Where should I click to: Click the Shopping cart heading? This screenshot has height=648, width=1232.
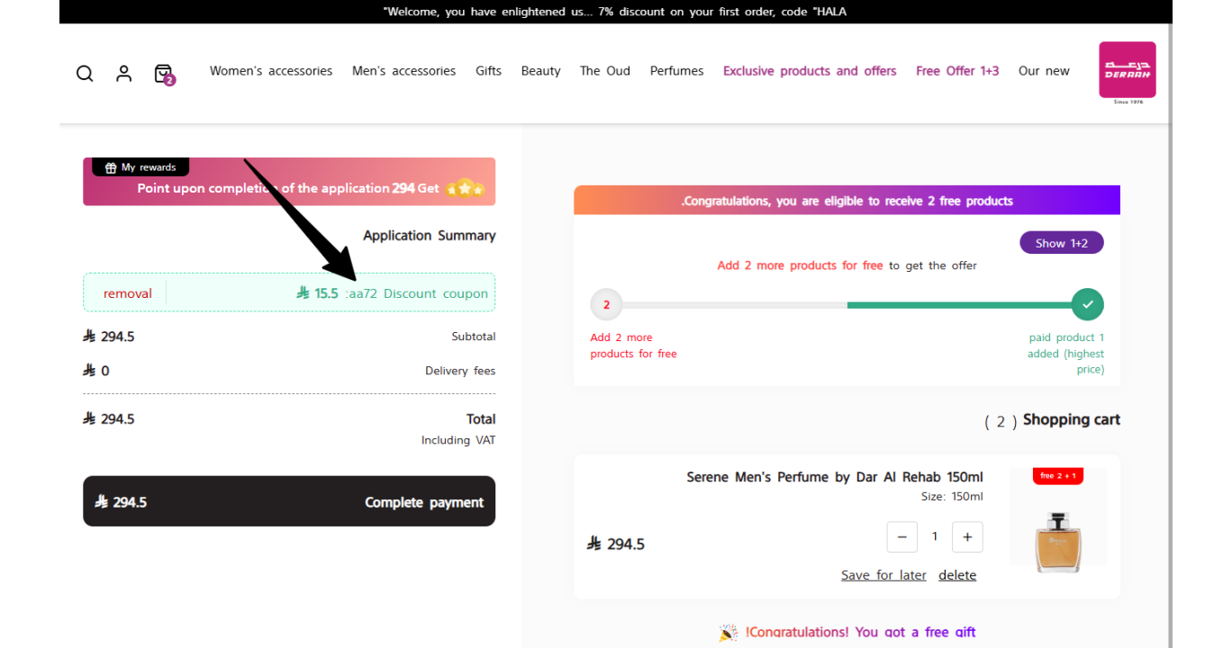click(x=1072, y=419)
